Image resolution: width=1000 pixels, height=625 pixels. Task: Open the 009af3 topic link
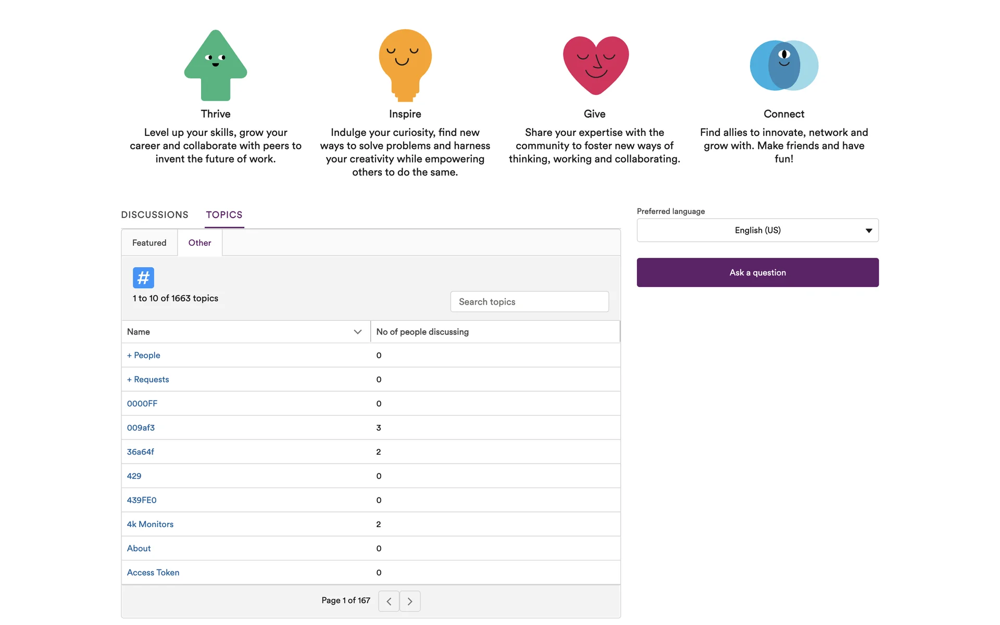[141, 428]
